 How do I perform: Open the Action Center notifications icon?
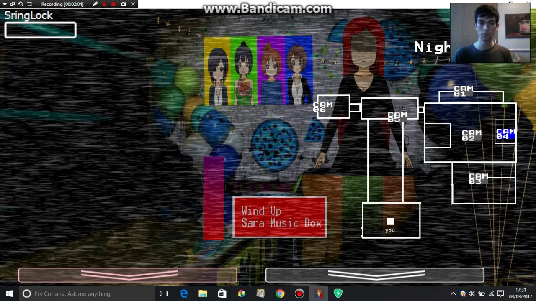[x=501, y=294]
